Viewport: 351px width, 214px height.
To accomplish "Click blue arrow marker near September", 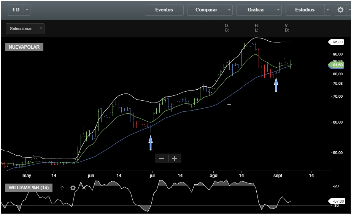I will pos(276,84).
